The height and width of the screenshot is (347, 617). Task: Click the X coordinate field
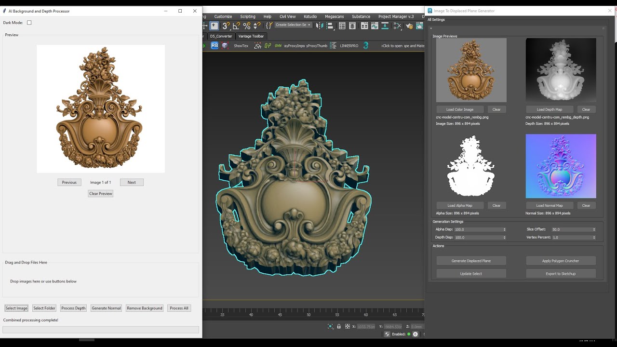coord(366,326)
